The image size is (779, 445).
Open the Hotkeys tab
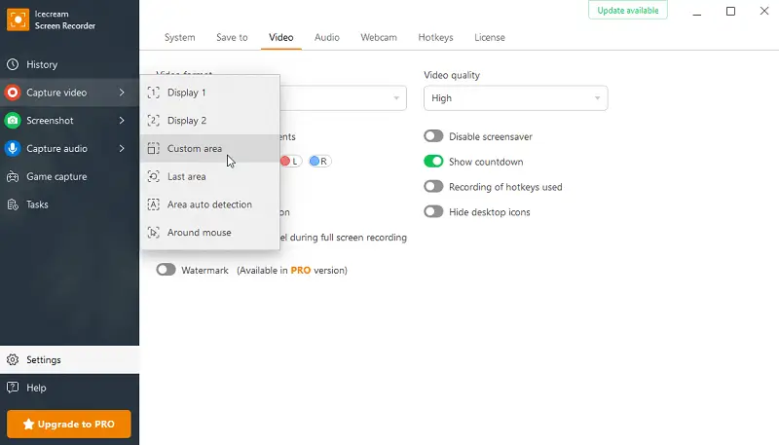pos(435,37)
